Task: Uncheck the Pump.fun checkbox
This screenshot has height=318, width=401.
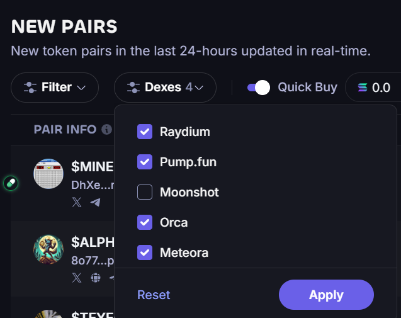Action: (145, 162)
